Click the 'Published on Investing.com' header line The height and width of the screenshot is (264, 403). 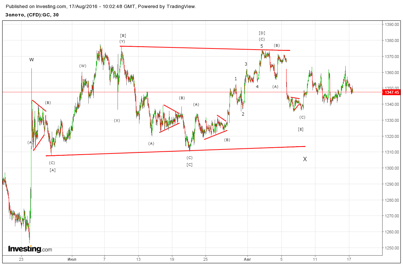tap(101, 7)
